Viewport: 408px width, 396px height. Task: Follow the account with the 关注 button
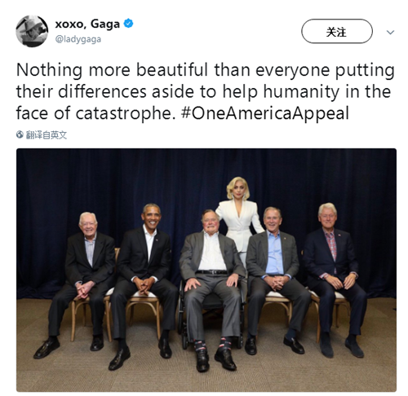click(337, 32)
